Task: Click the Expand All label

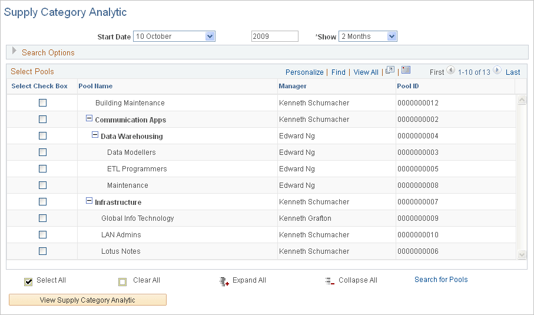Action: [x=249, y=280]
